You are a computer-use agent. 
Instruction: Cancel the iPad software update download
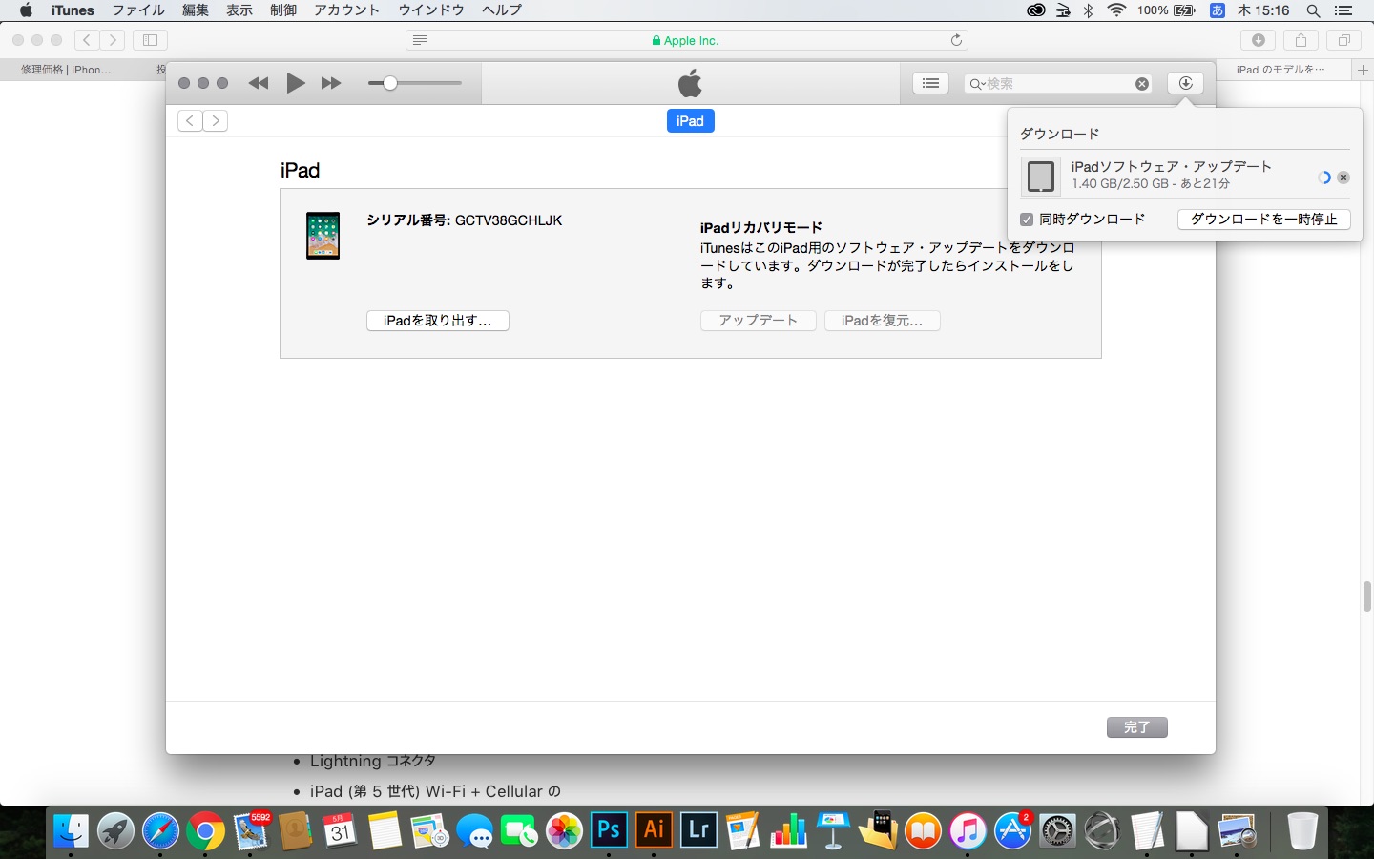coord(1343,178)
